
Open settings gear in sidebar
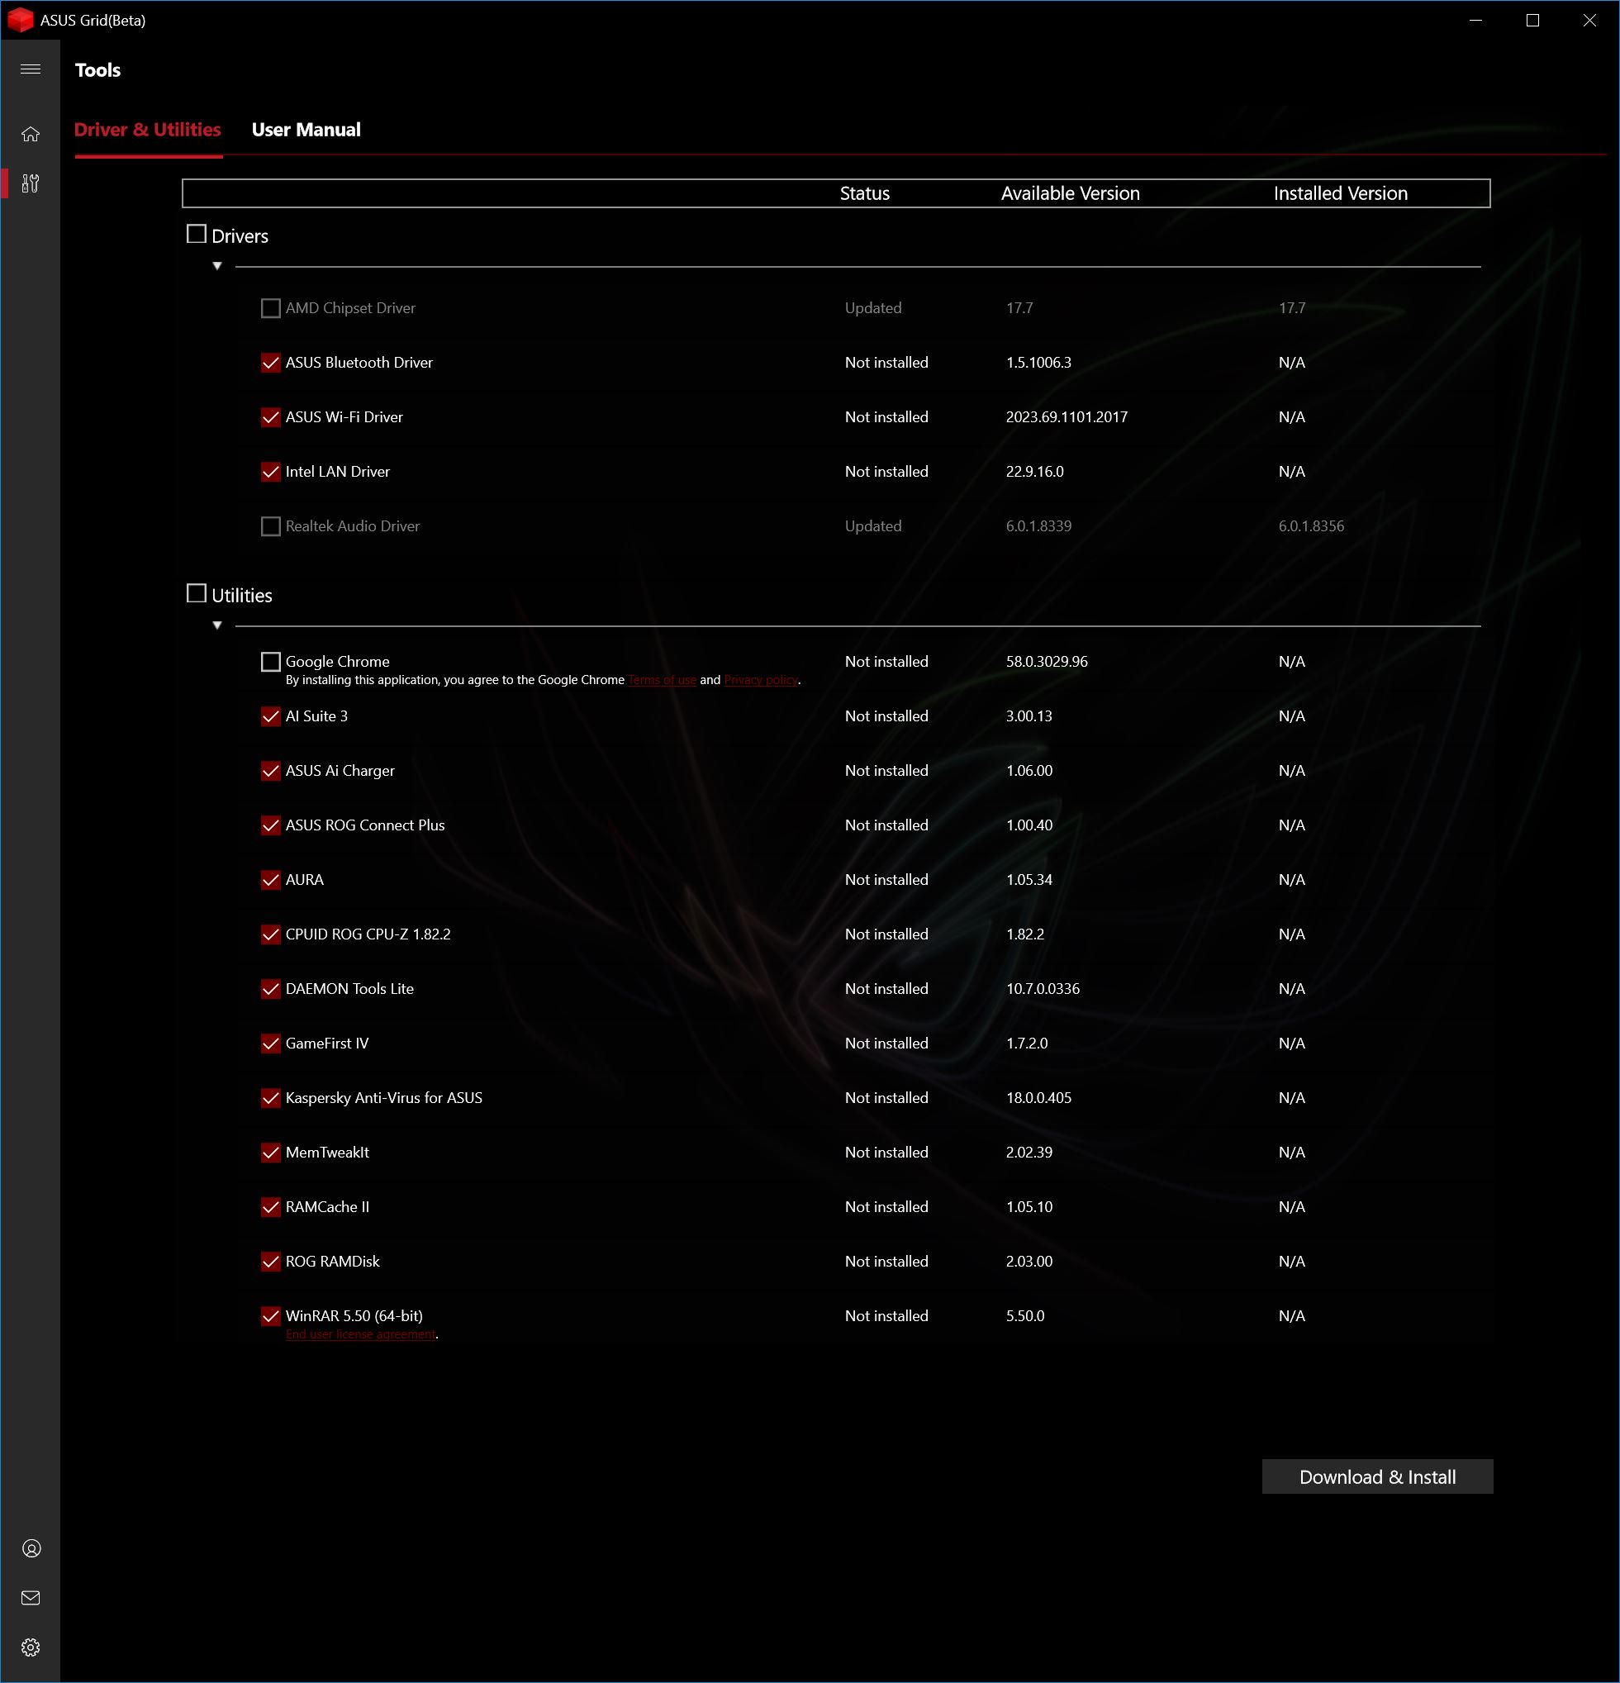[x=31, y=1647]
